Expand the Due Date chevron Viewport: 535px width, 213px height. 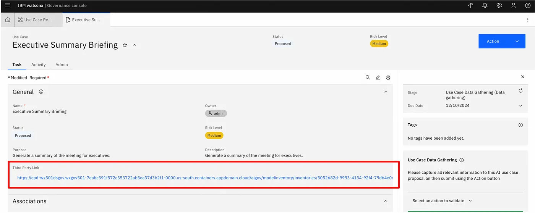tap(520, 106)
